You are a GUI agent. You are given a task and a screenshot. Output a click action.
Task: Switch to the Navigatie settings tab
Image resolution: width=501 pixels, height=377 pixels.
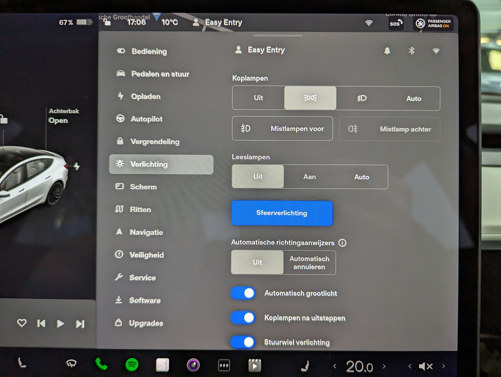146,232
